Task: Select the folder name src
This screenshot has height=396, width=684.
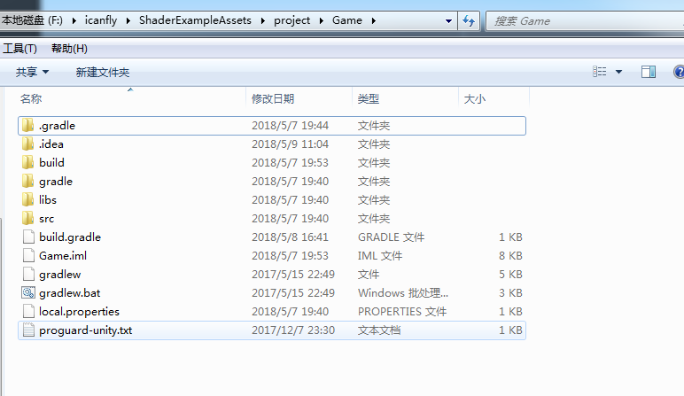Action: pos(46,219)
